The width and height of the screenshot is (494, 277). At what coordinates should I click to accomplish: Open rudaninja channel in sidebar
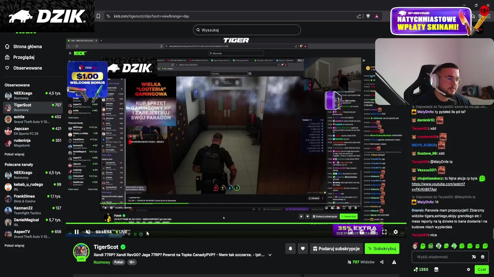(33, 143)
